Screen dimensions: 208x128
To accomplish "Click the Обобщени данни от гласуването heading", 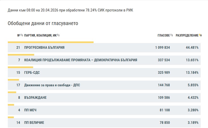I will click(43, 23).
